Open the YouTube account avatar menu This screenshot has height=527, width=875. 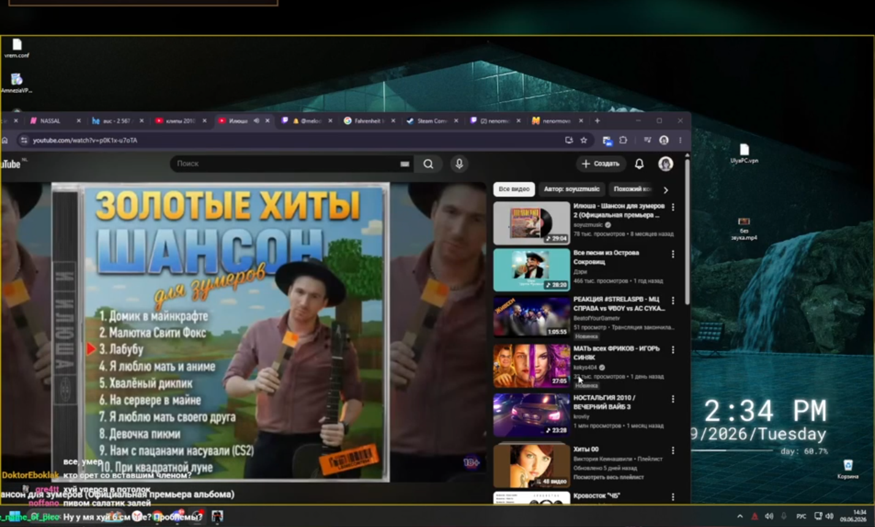pos(665,164)
